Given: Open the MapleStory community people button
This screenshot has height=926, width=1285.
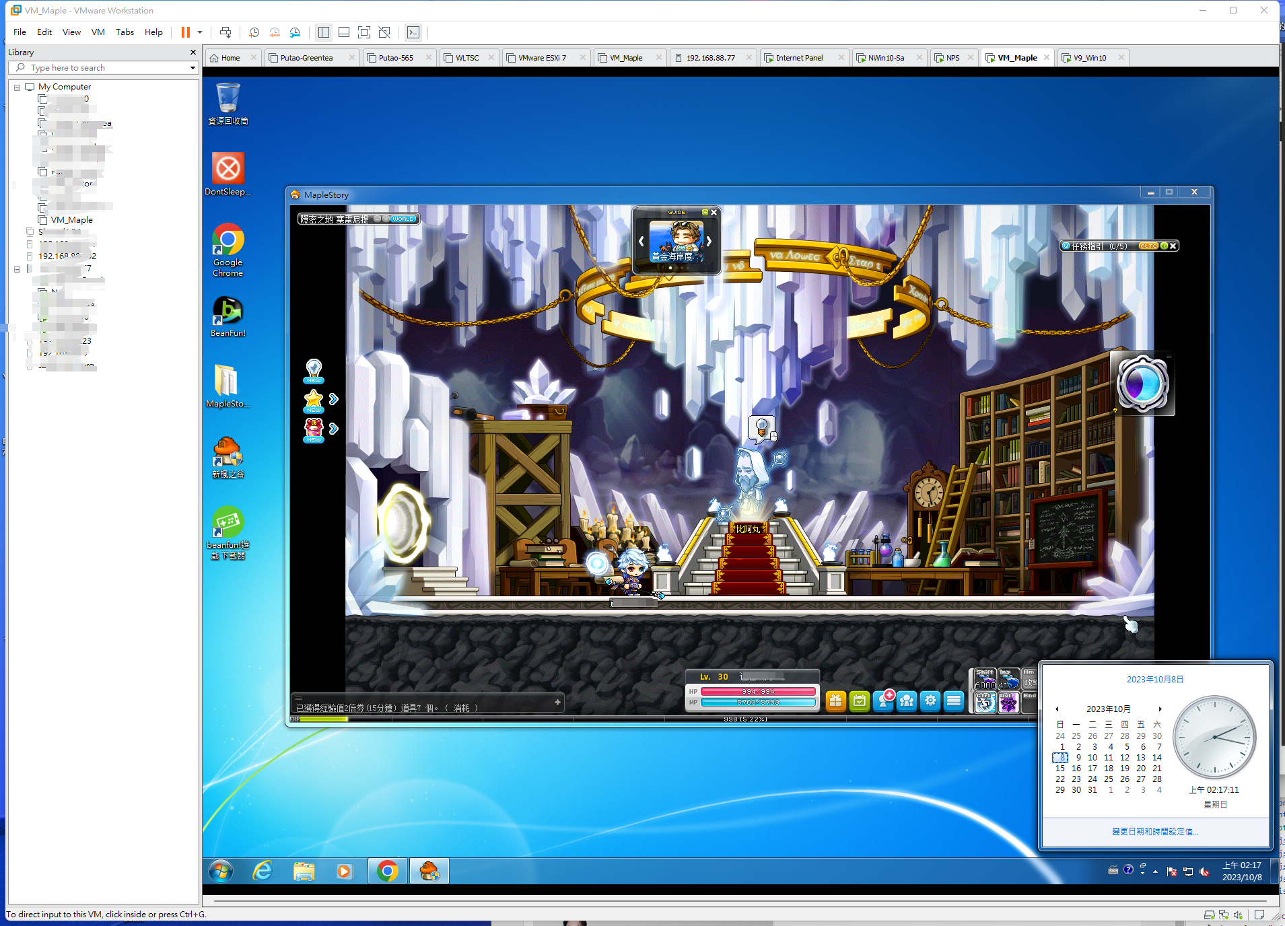Looking at the screenshot, I should pyautogui.click(x=907, y=701).
